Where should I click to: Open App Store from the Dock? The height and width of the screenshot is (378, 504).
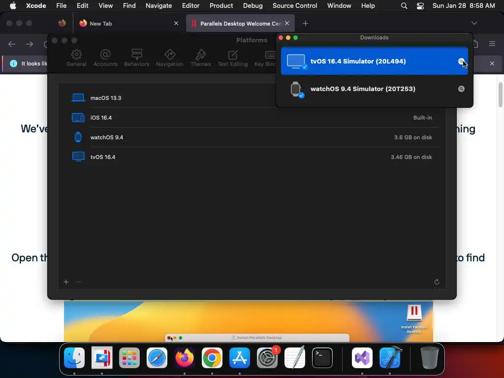[240, 358]
